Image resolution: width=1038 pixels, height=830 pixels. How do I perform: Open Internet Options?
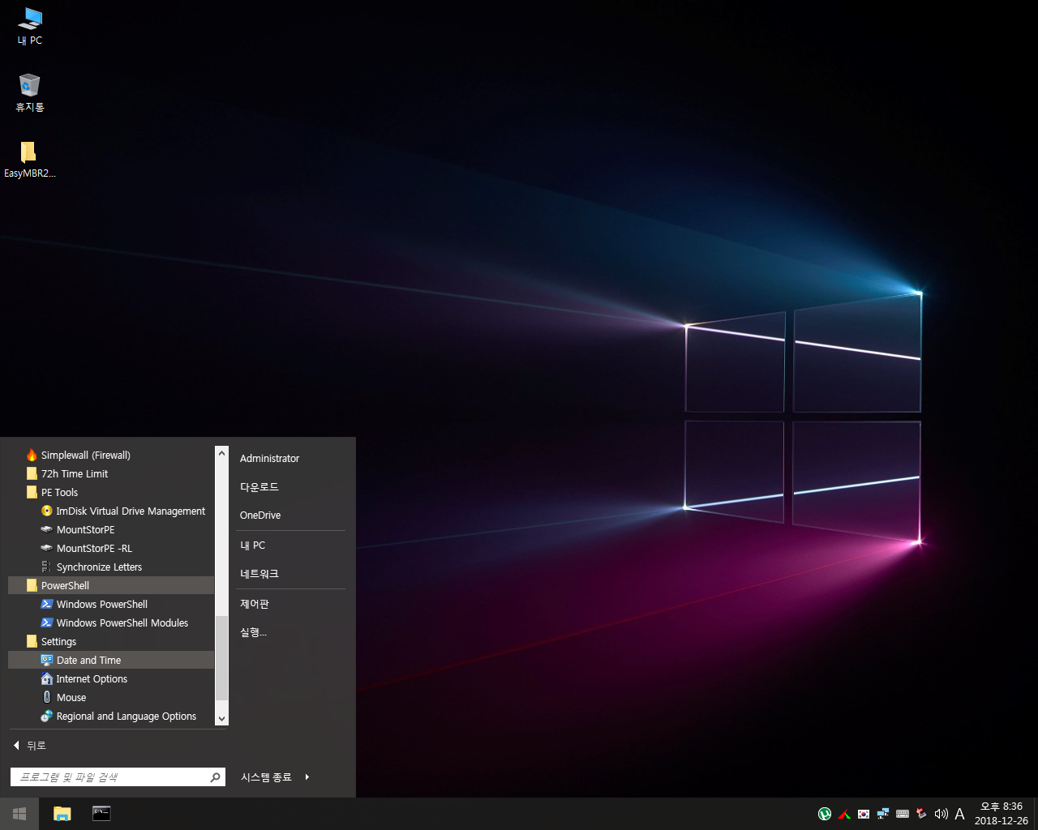click(x=111, y=678)
